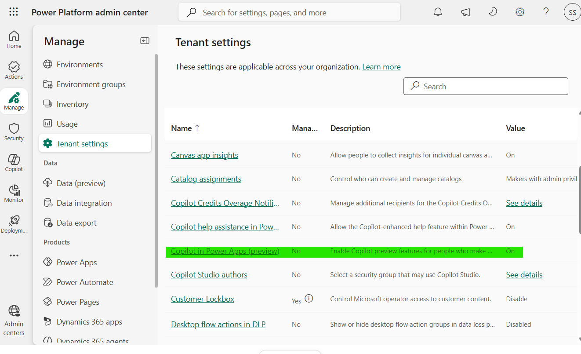Screen dimensions: 581x354
Task: Open Copilot in Power Apps (preview) setting
Action: tap(225, 251)
